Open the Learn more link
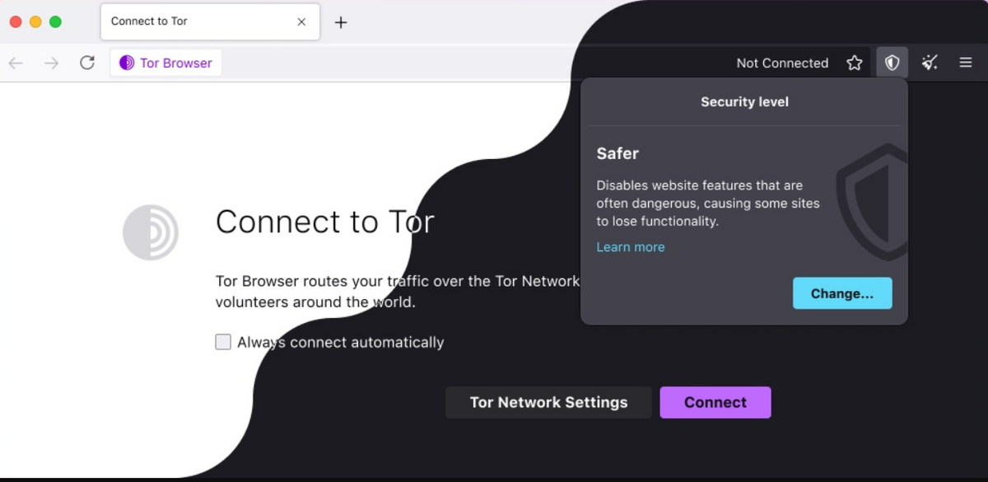The image size is (988, 482). pyautogui.click(x=631, y=247)
